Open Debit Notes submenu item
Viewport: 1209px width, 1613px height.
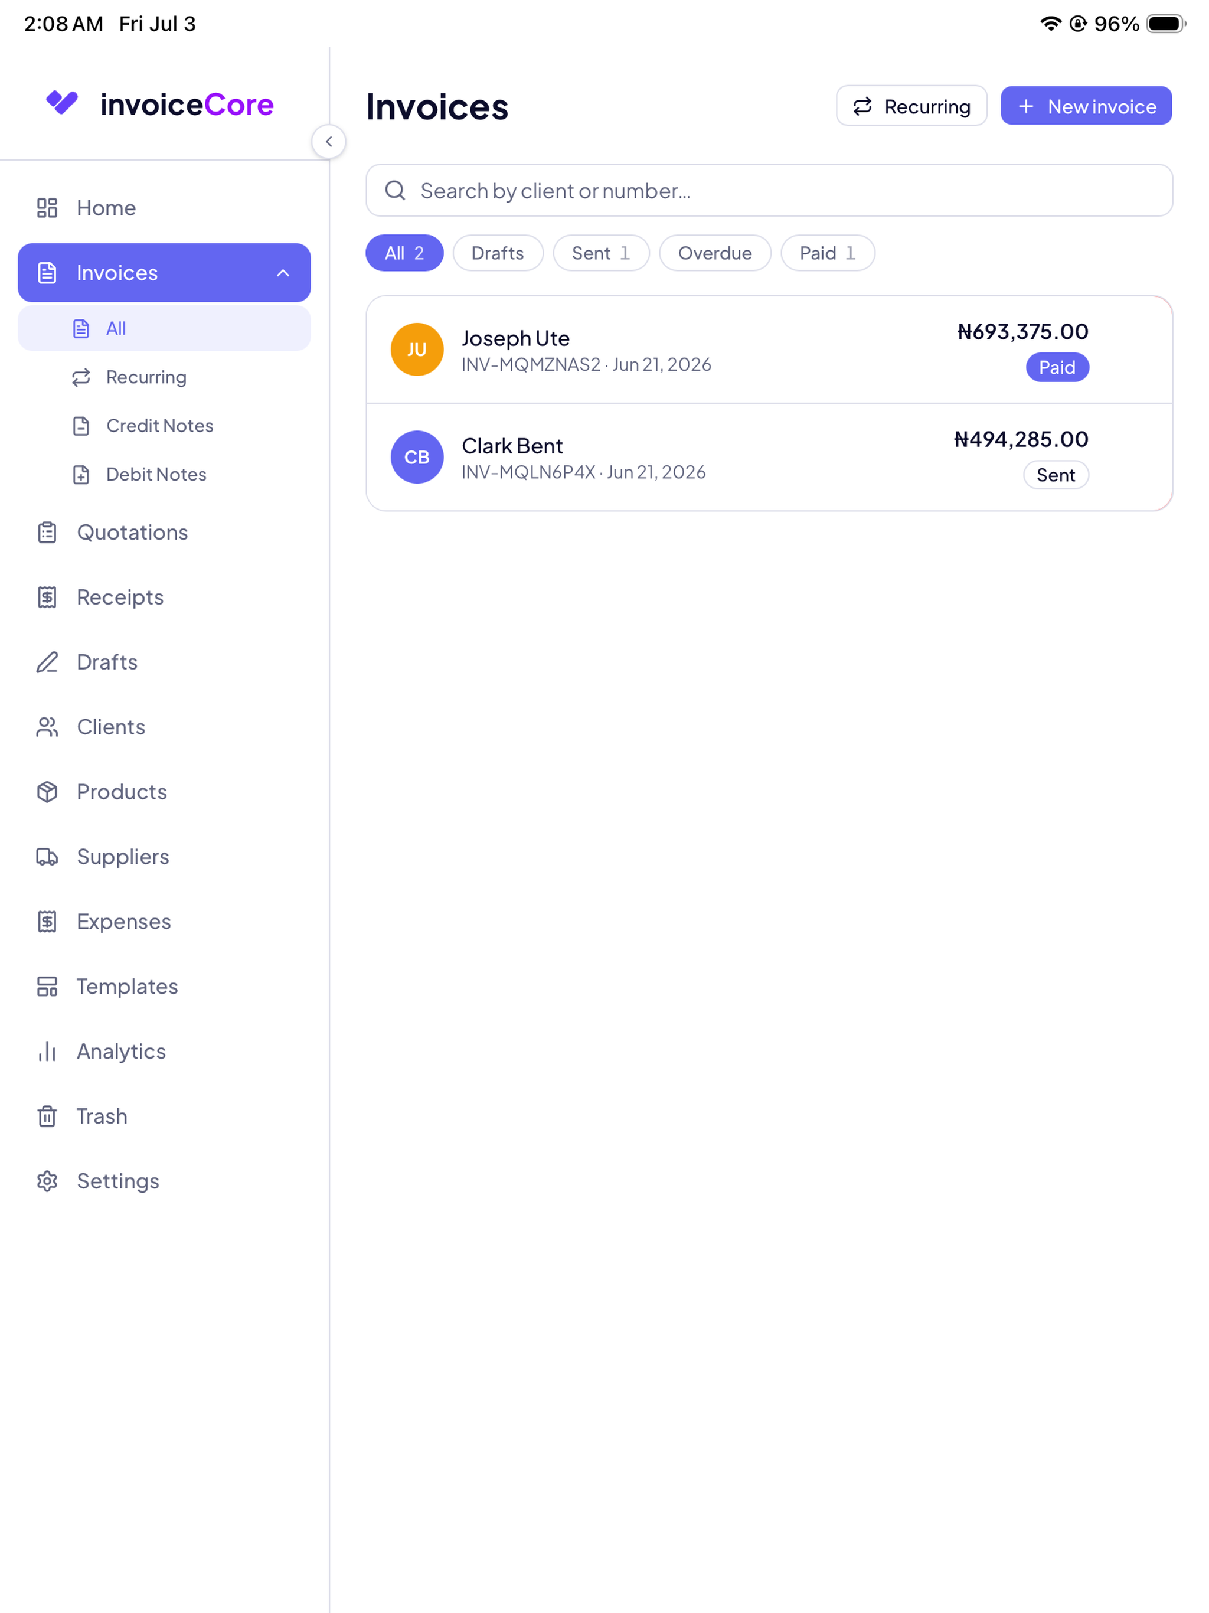[164, 475]
